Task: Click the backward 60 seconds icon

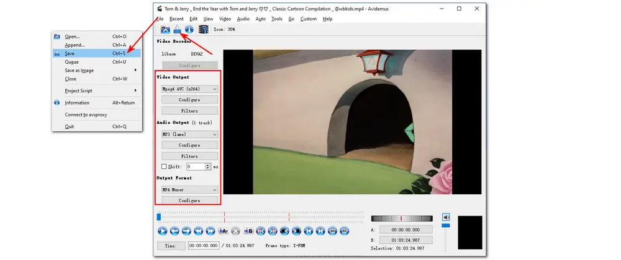Action: pyautogui.click(x=333, y=231)
